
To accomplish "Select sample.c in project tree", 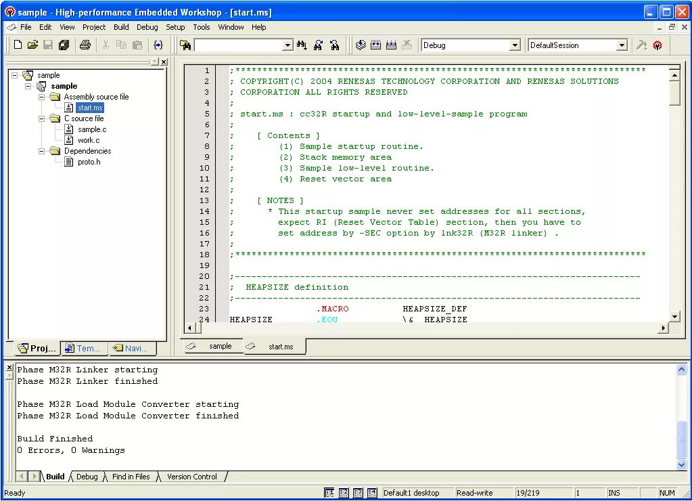I will pyautogui.click(x=92, y=129).
